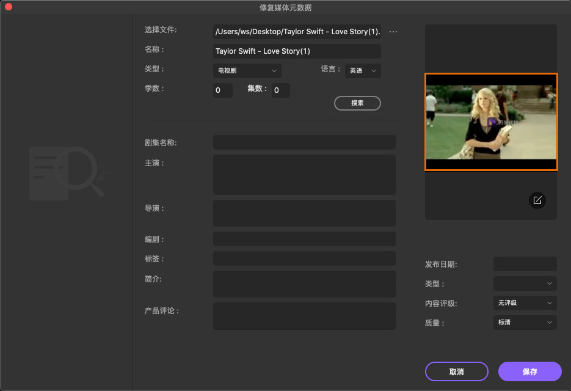Click the 取消 button
The image size is (571, 391).
click(x=456, y=371)
